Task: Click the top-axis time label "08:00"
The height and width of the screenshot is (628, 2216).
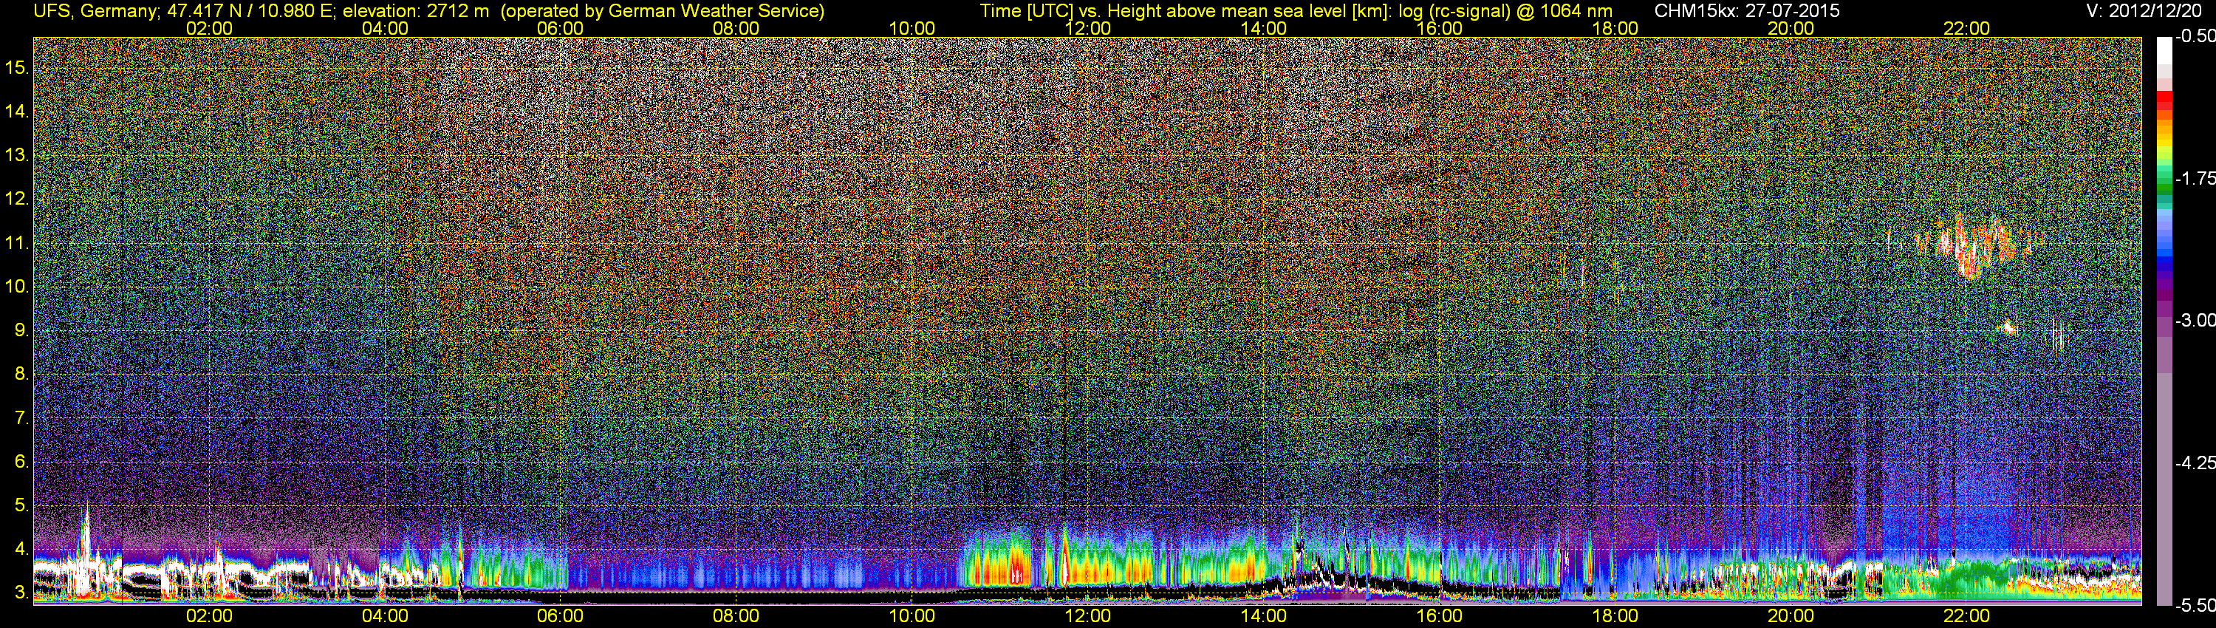Action: pos(736,28)
